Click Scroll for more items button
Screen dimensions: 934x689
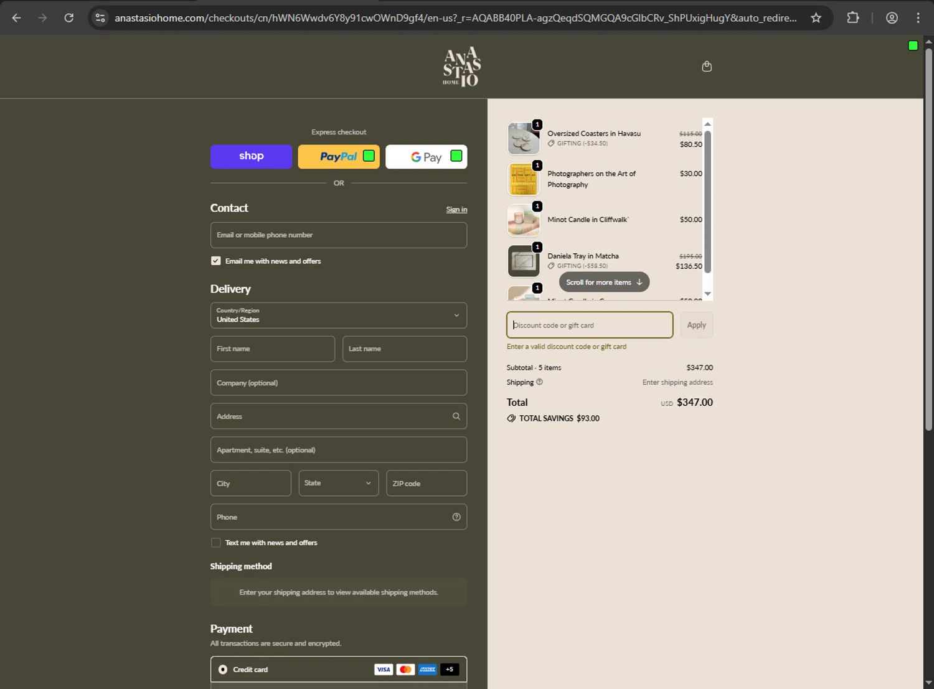point(604,282)
